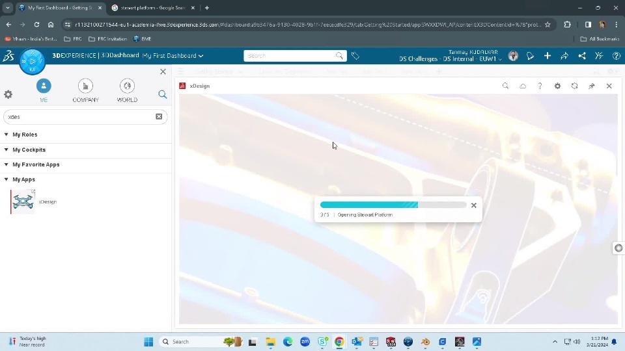This screenshot has height=351, width=625.
Task: Bookmark this page with star icon
Action: point(548,25)
